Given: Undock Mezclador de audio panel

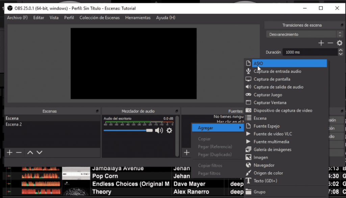Looking at the screenshot, I should pyautogui.click(x=176, y=111).
